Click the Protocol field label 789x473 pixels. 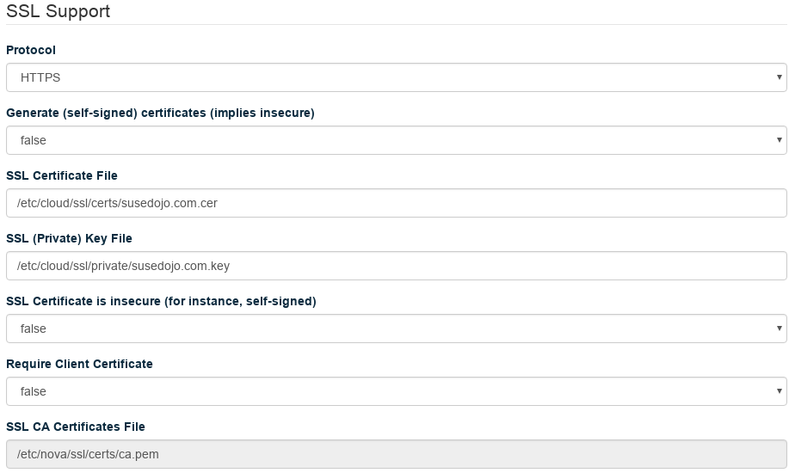click(x=31, y=50)
